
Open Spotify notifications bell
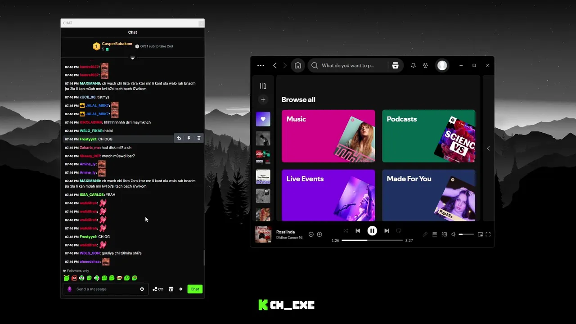413,65
